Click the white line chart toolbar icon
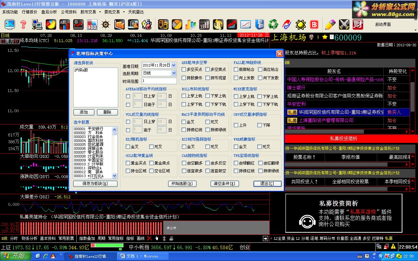The height and width of the screenshot is (261, 418). coord(246,24)
